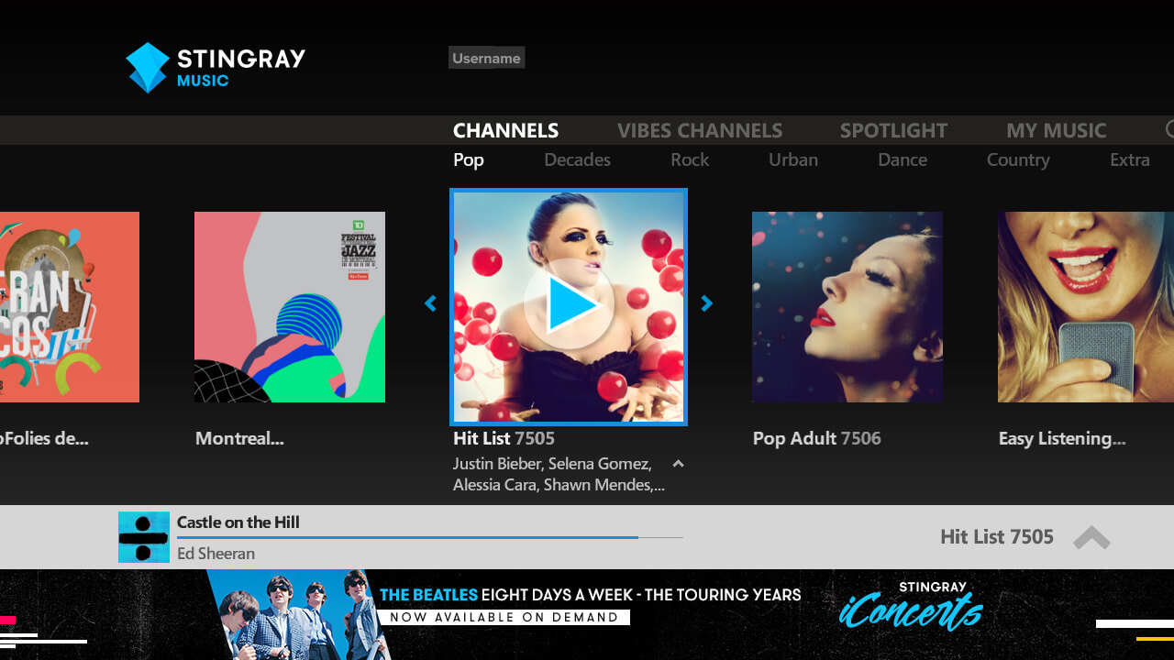Click the Montreal... channel label

pos(239,438)
